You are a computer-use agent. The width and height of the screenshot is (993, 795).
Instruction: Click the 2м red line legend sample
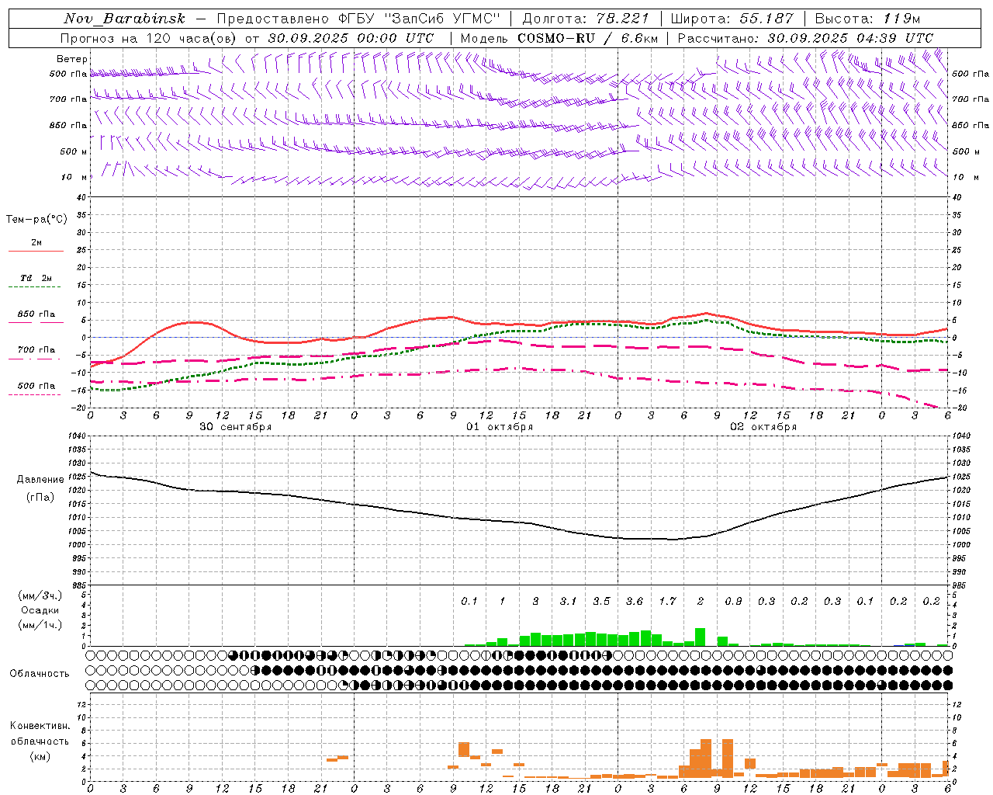coord(36,252)
